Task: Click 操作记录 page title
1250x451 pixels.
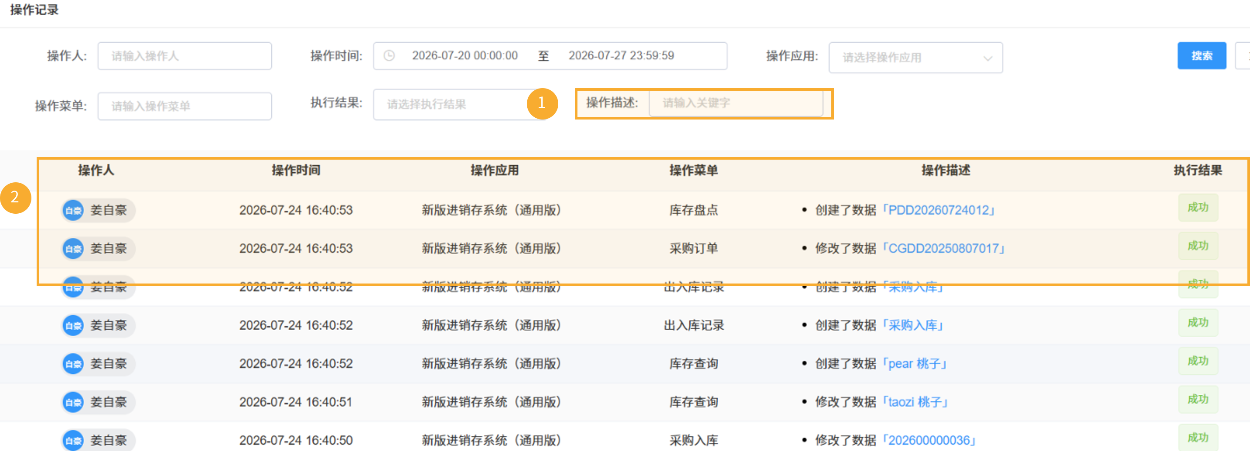Action: click(x=34, y=10)
